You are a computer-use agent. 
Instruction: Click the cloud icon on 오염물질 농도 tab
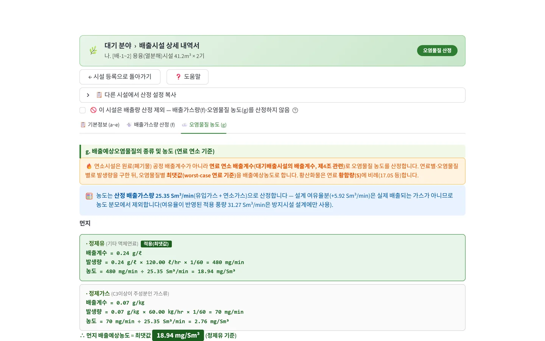point(184,125)
